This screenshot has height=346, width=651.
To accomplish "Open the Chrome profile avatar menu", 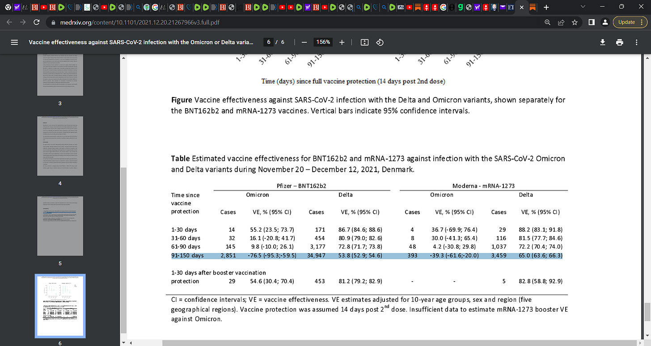I will pos(605,22).
